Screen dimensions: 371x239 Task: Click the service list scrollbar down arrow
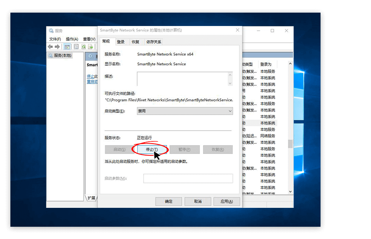[290, 191]
